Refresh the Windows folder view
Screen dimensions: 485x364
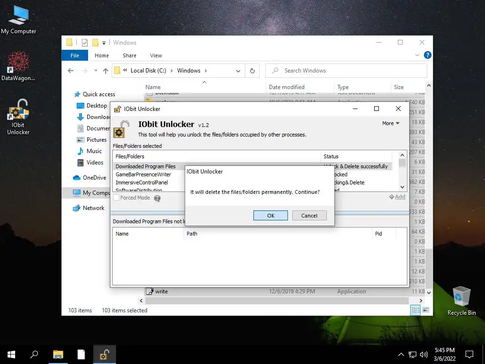(x=252, y=71)
